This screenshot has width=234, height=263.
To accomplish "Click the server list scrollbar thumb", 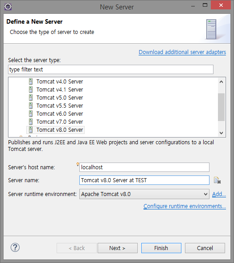I will [221, 107].
